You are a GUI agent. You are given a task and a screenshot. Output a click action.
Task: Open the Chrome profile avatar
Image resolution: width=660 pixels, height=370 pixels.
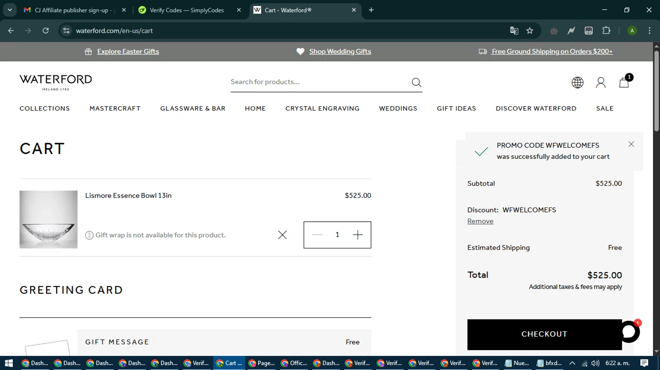[x=632, y=31]
